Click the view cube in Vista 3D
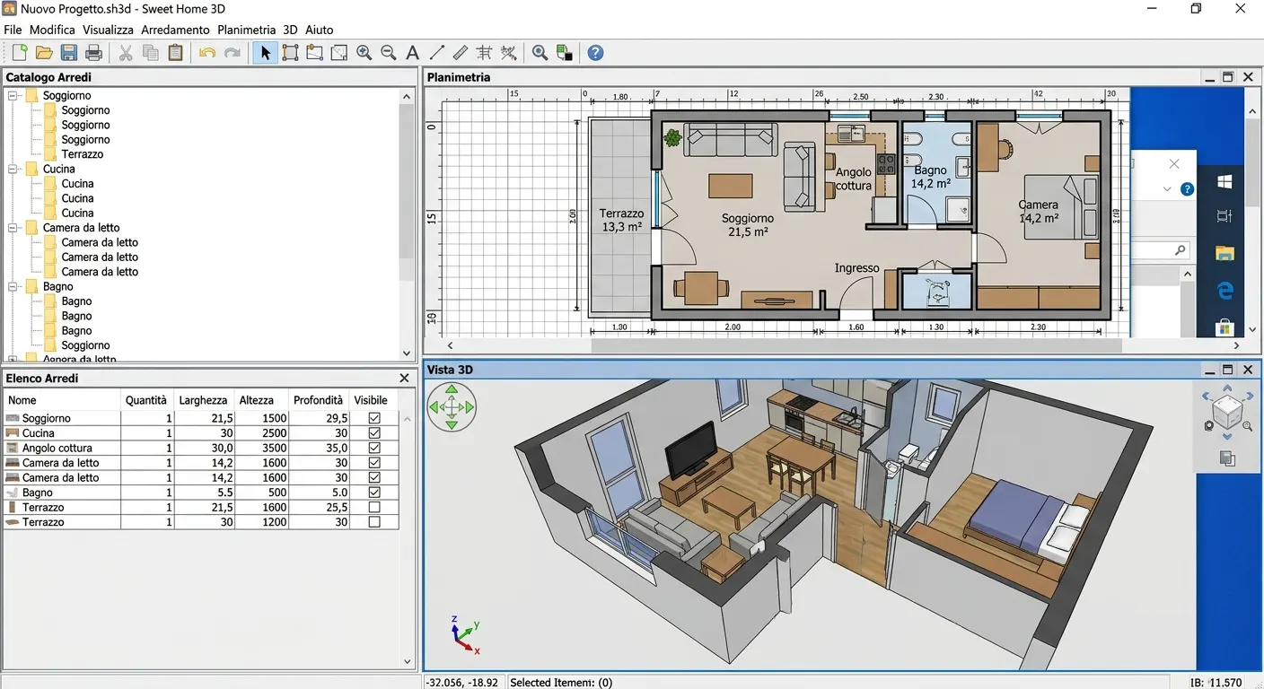The height and width of the screenshot is (689, 1264). 1227,411
